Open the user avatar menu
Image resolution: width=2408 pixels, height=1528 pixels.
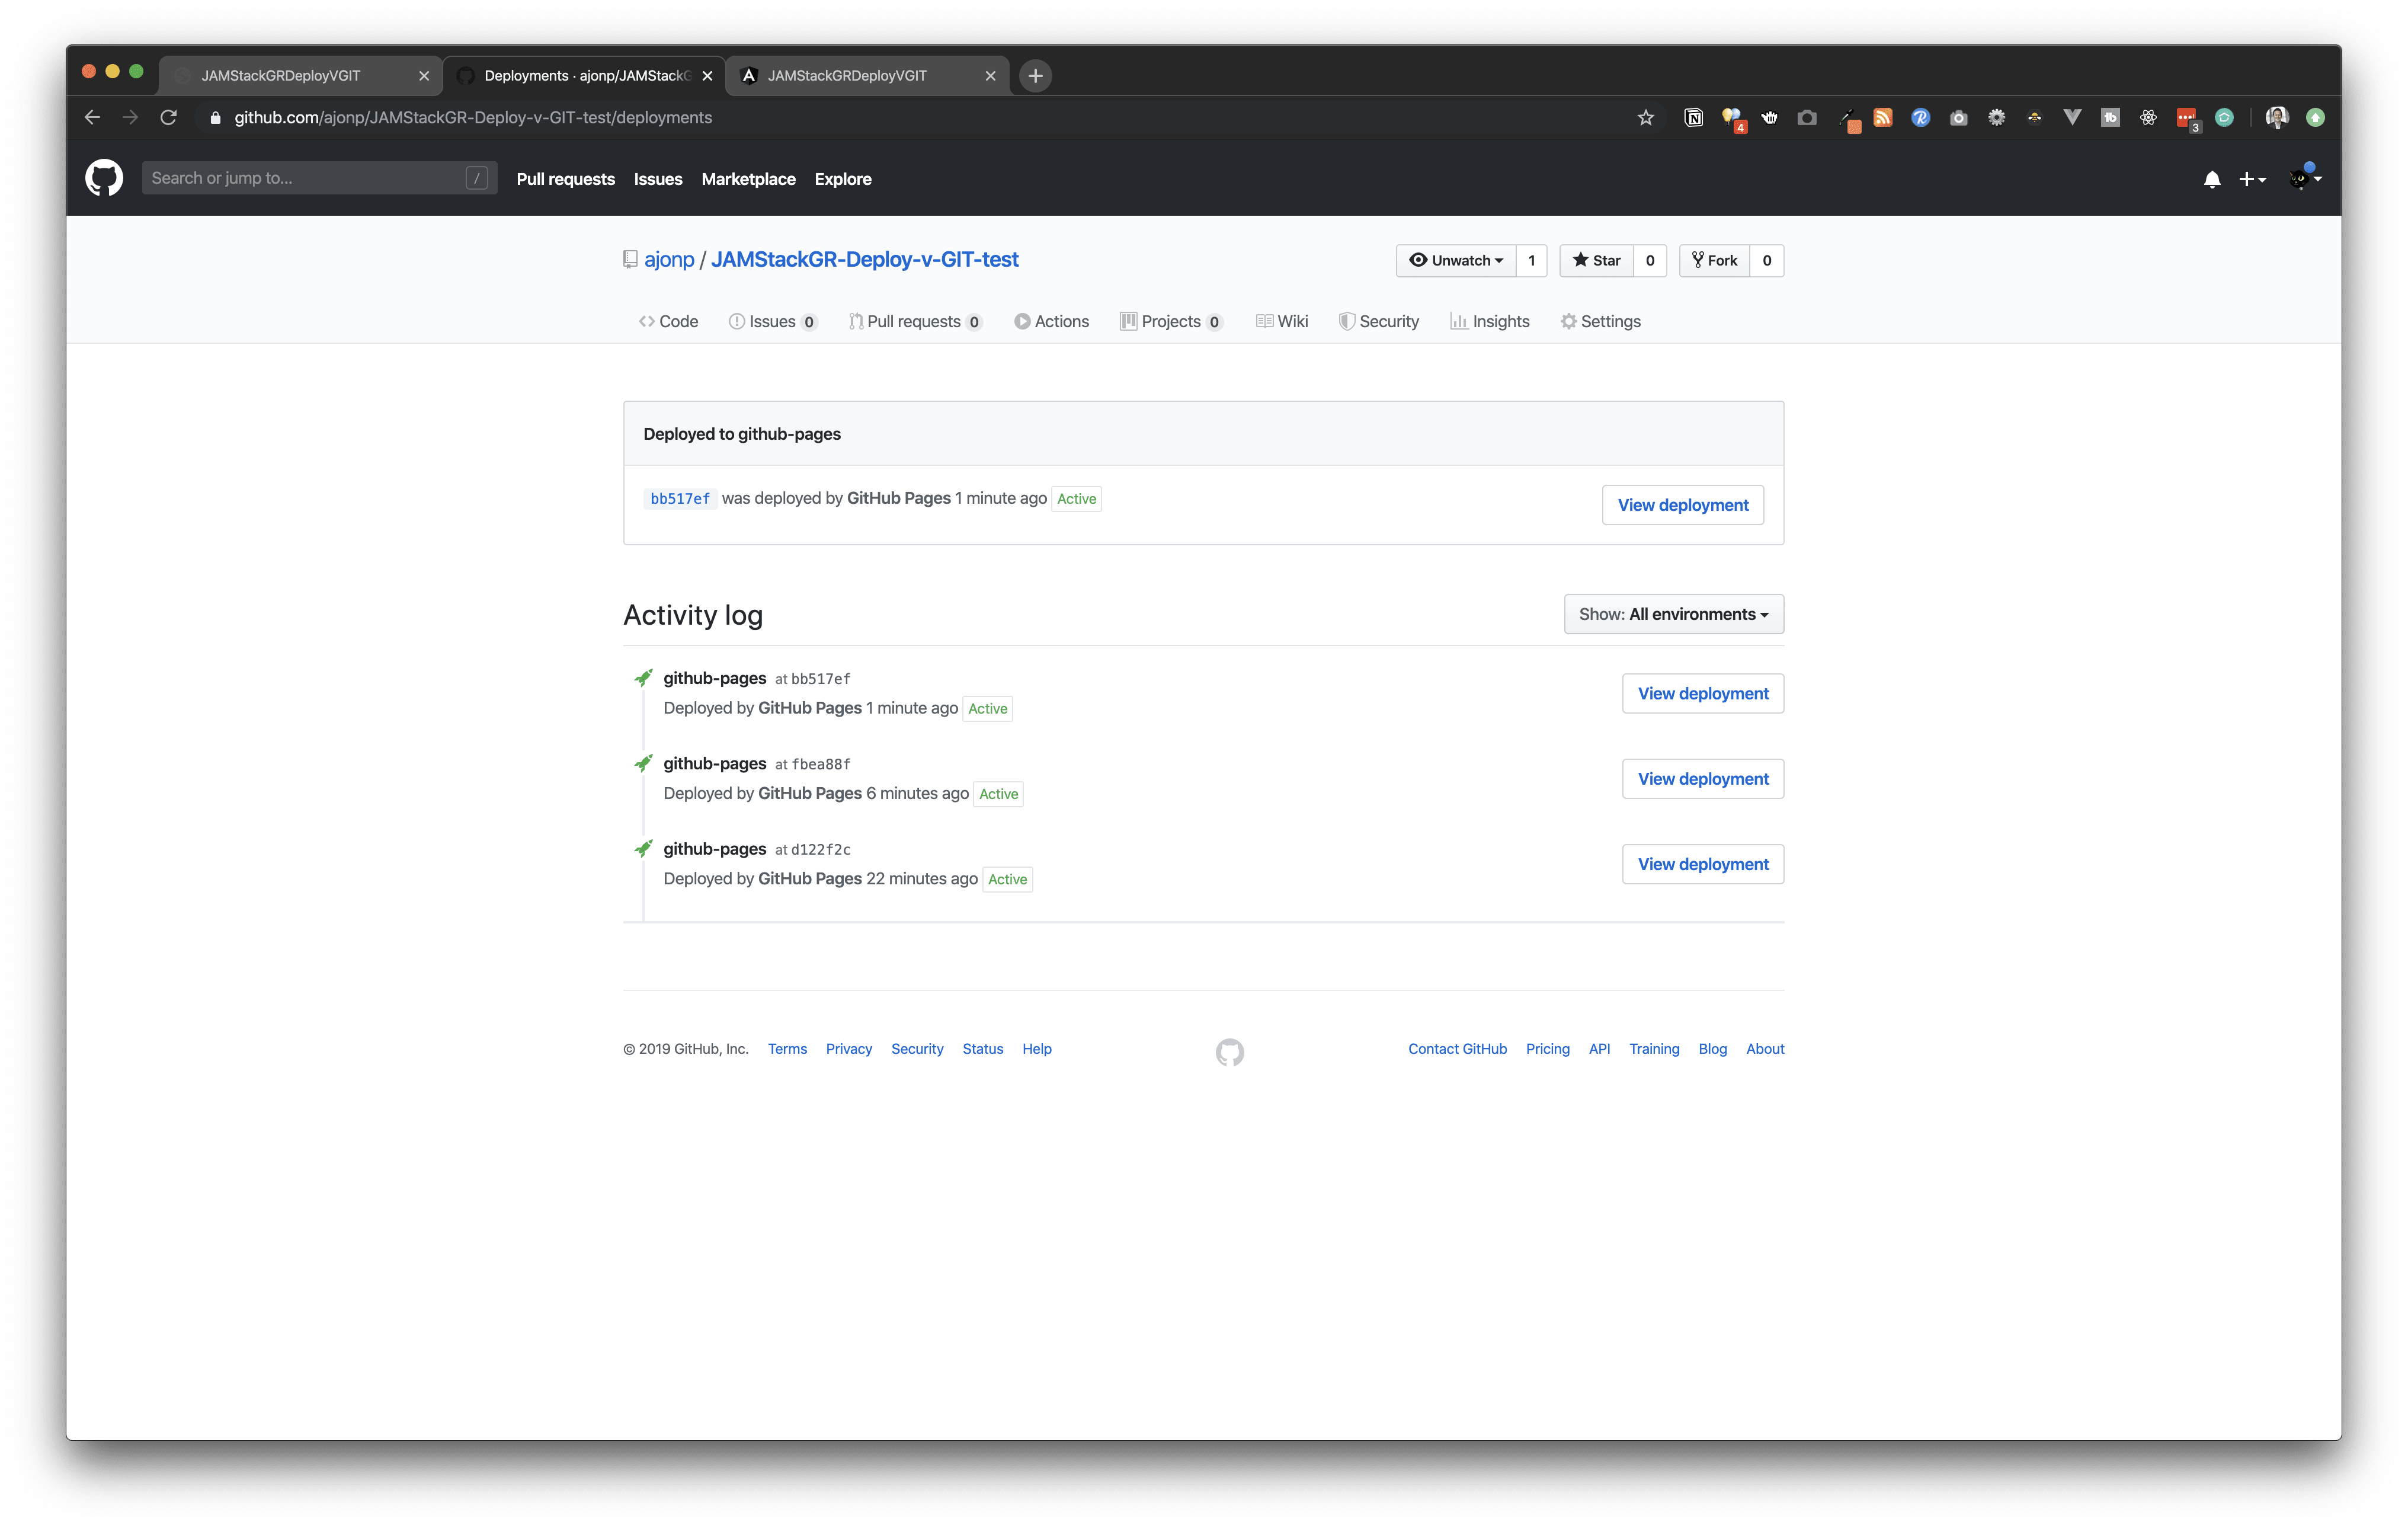pyautogui.click(x=2305, y=178)
